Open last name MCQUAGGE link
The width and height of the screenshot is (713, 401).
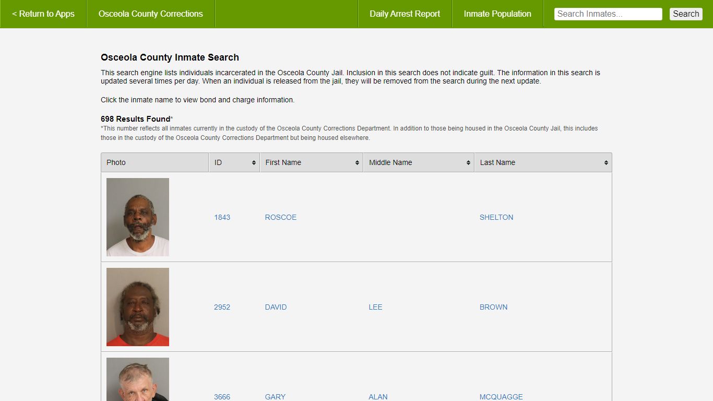point(501,397)
